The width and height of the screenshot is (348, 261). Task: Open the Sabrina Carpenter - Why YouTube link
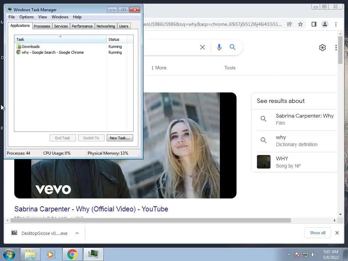(91, 209)
